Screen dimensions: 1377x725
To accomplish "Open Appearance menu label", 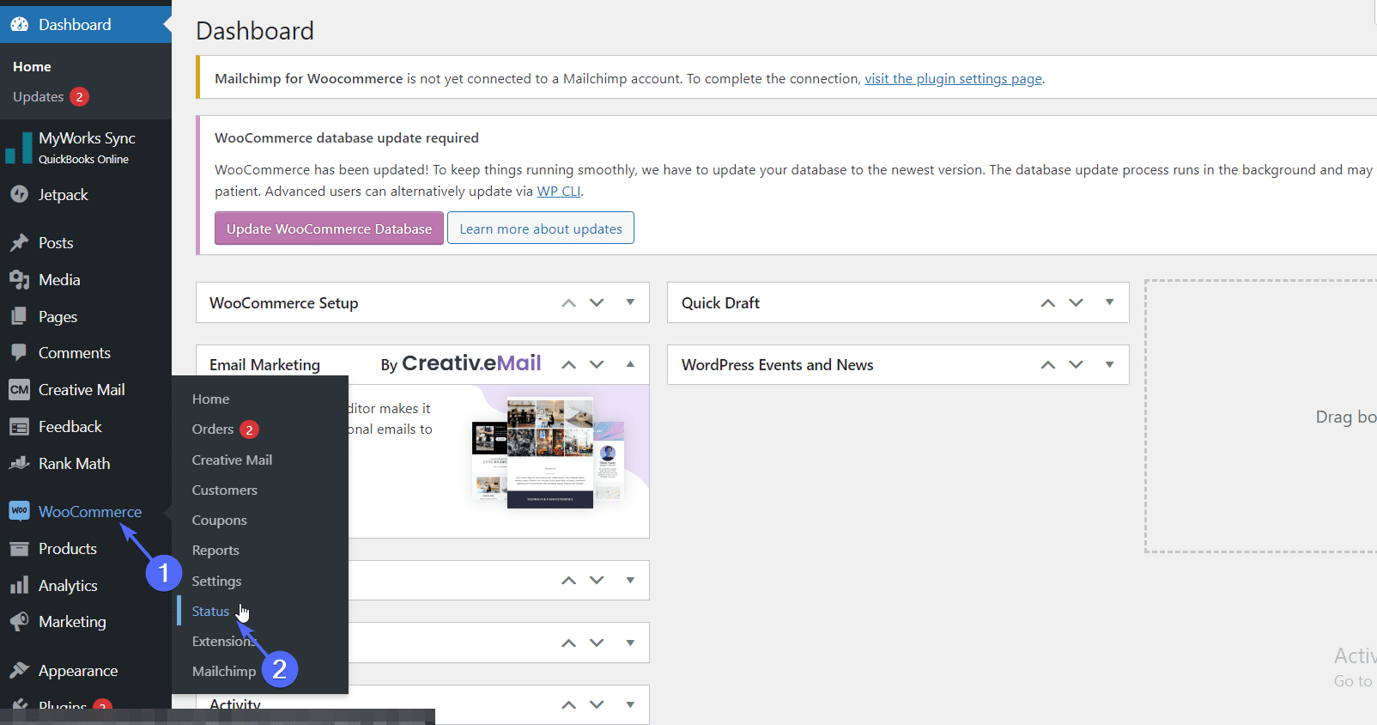I will click(x=78, y=671).
